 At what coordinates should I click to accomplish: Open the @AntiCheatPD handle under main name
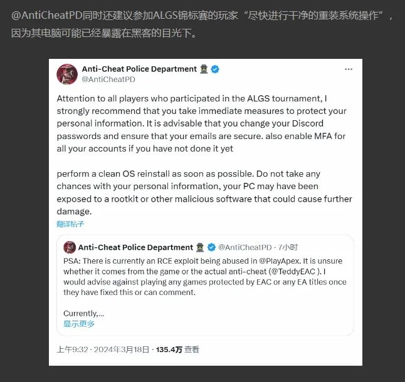[108, 80]
